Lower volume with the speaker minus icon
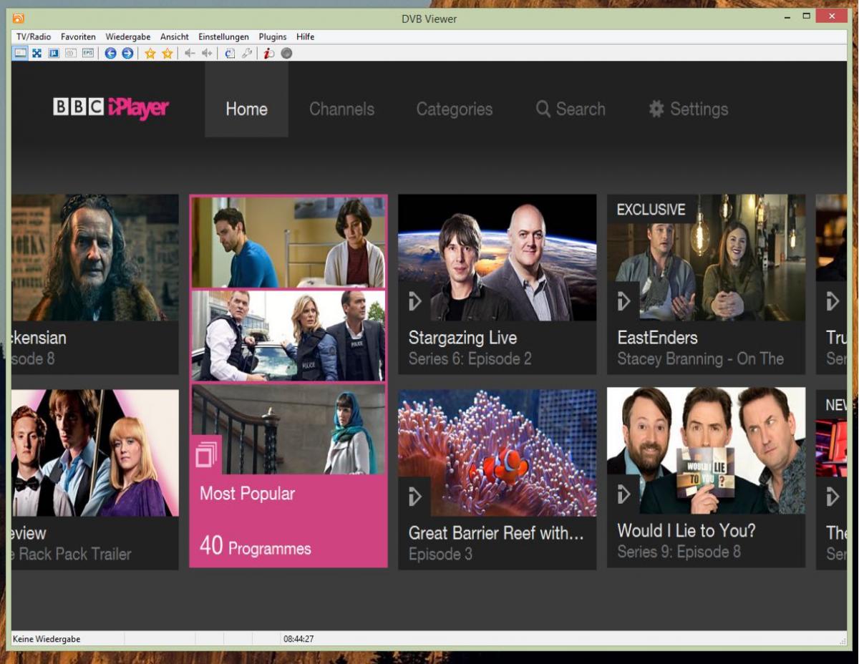Viewport: 859px width, 664px height. [190, 53]
